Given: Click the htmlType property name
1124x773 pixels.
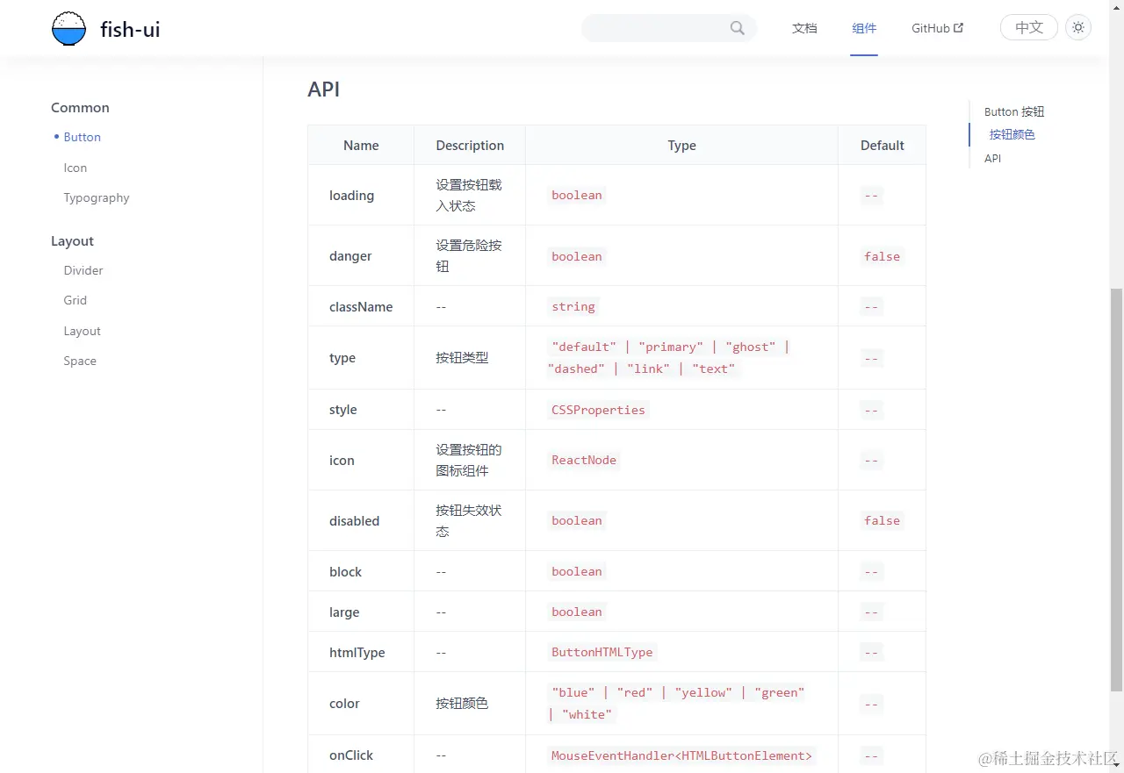Looking at the screenshot, I should (357, 653).
